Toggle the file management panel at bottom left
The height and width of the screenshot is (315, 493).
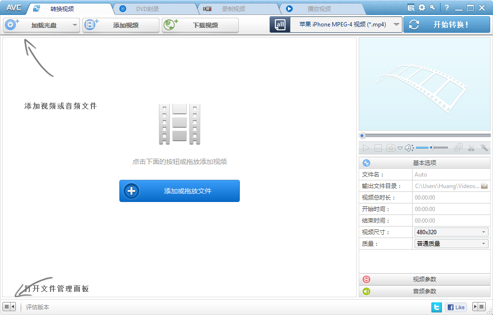[9, 307]
